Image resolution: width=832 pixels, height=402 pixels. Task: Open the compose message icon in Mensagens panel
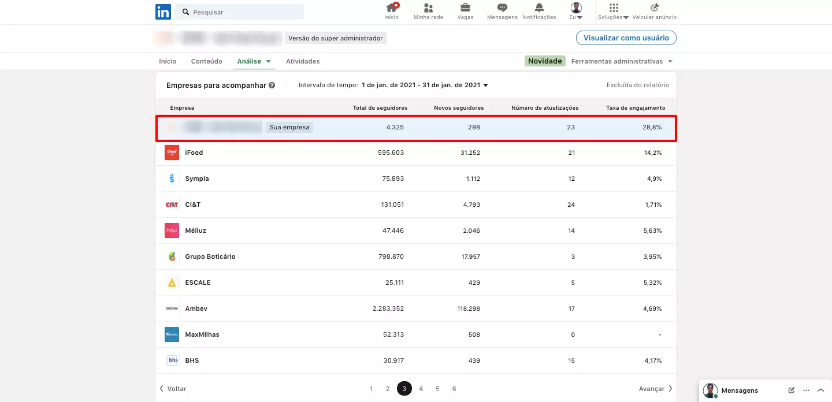[791, 390]
